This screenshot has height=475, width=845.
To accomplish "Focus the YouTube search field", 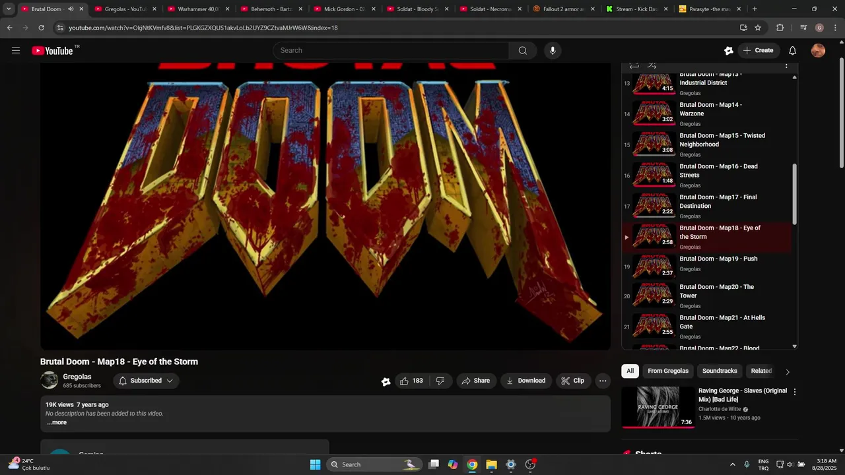I will point(393,50).
